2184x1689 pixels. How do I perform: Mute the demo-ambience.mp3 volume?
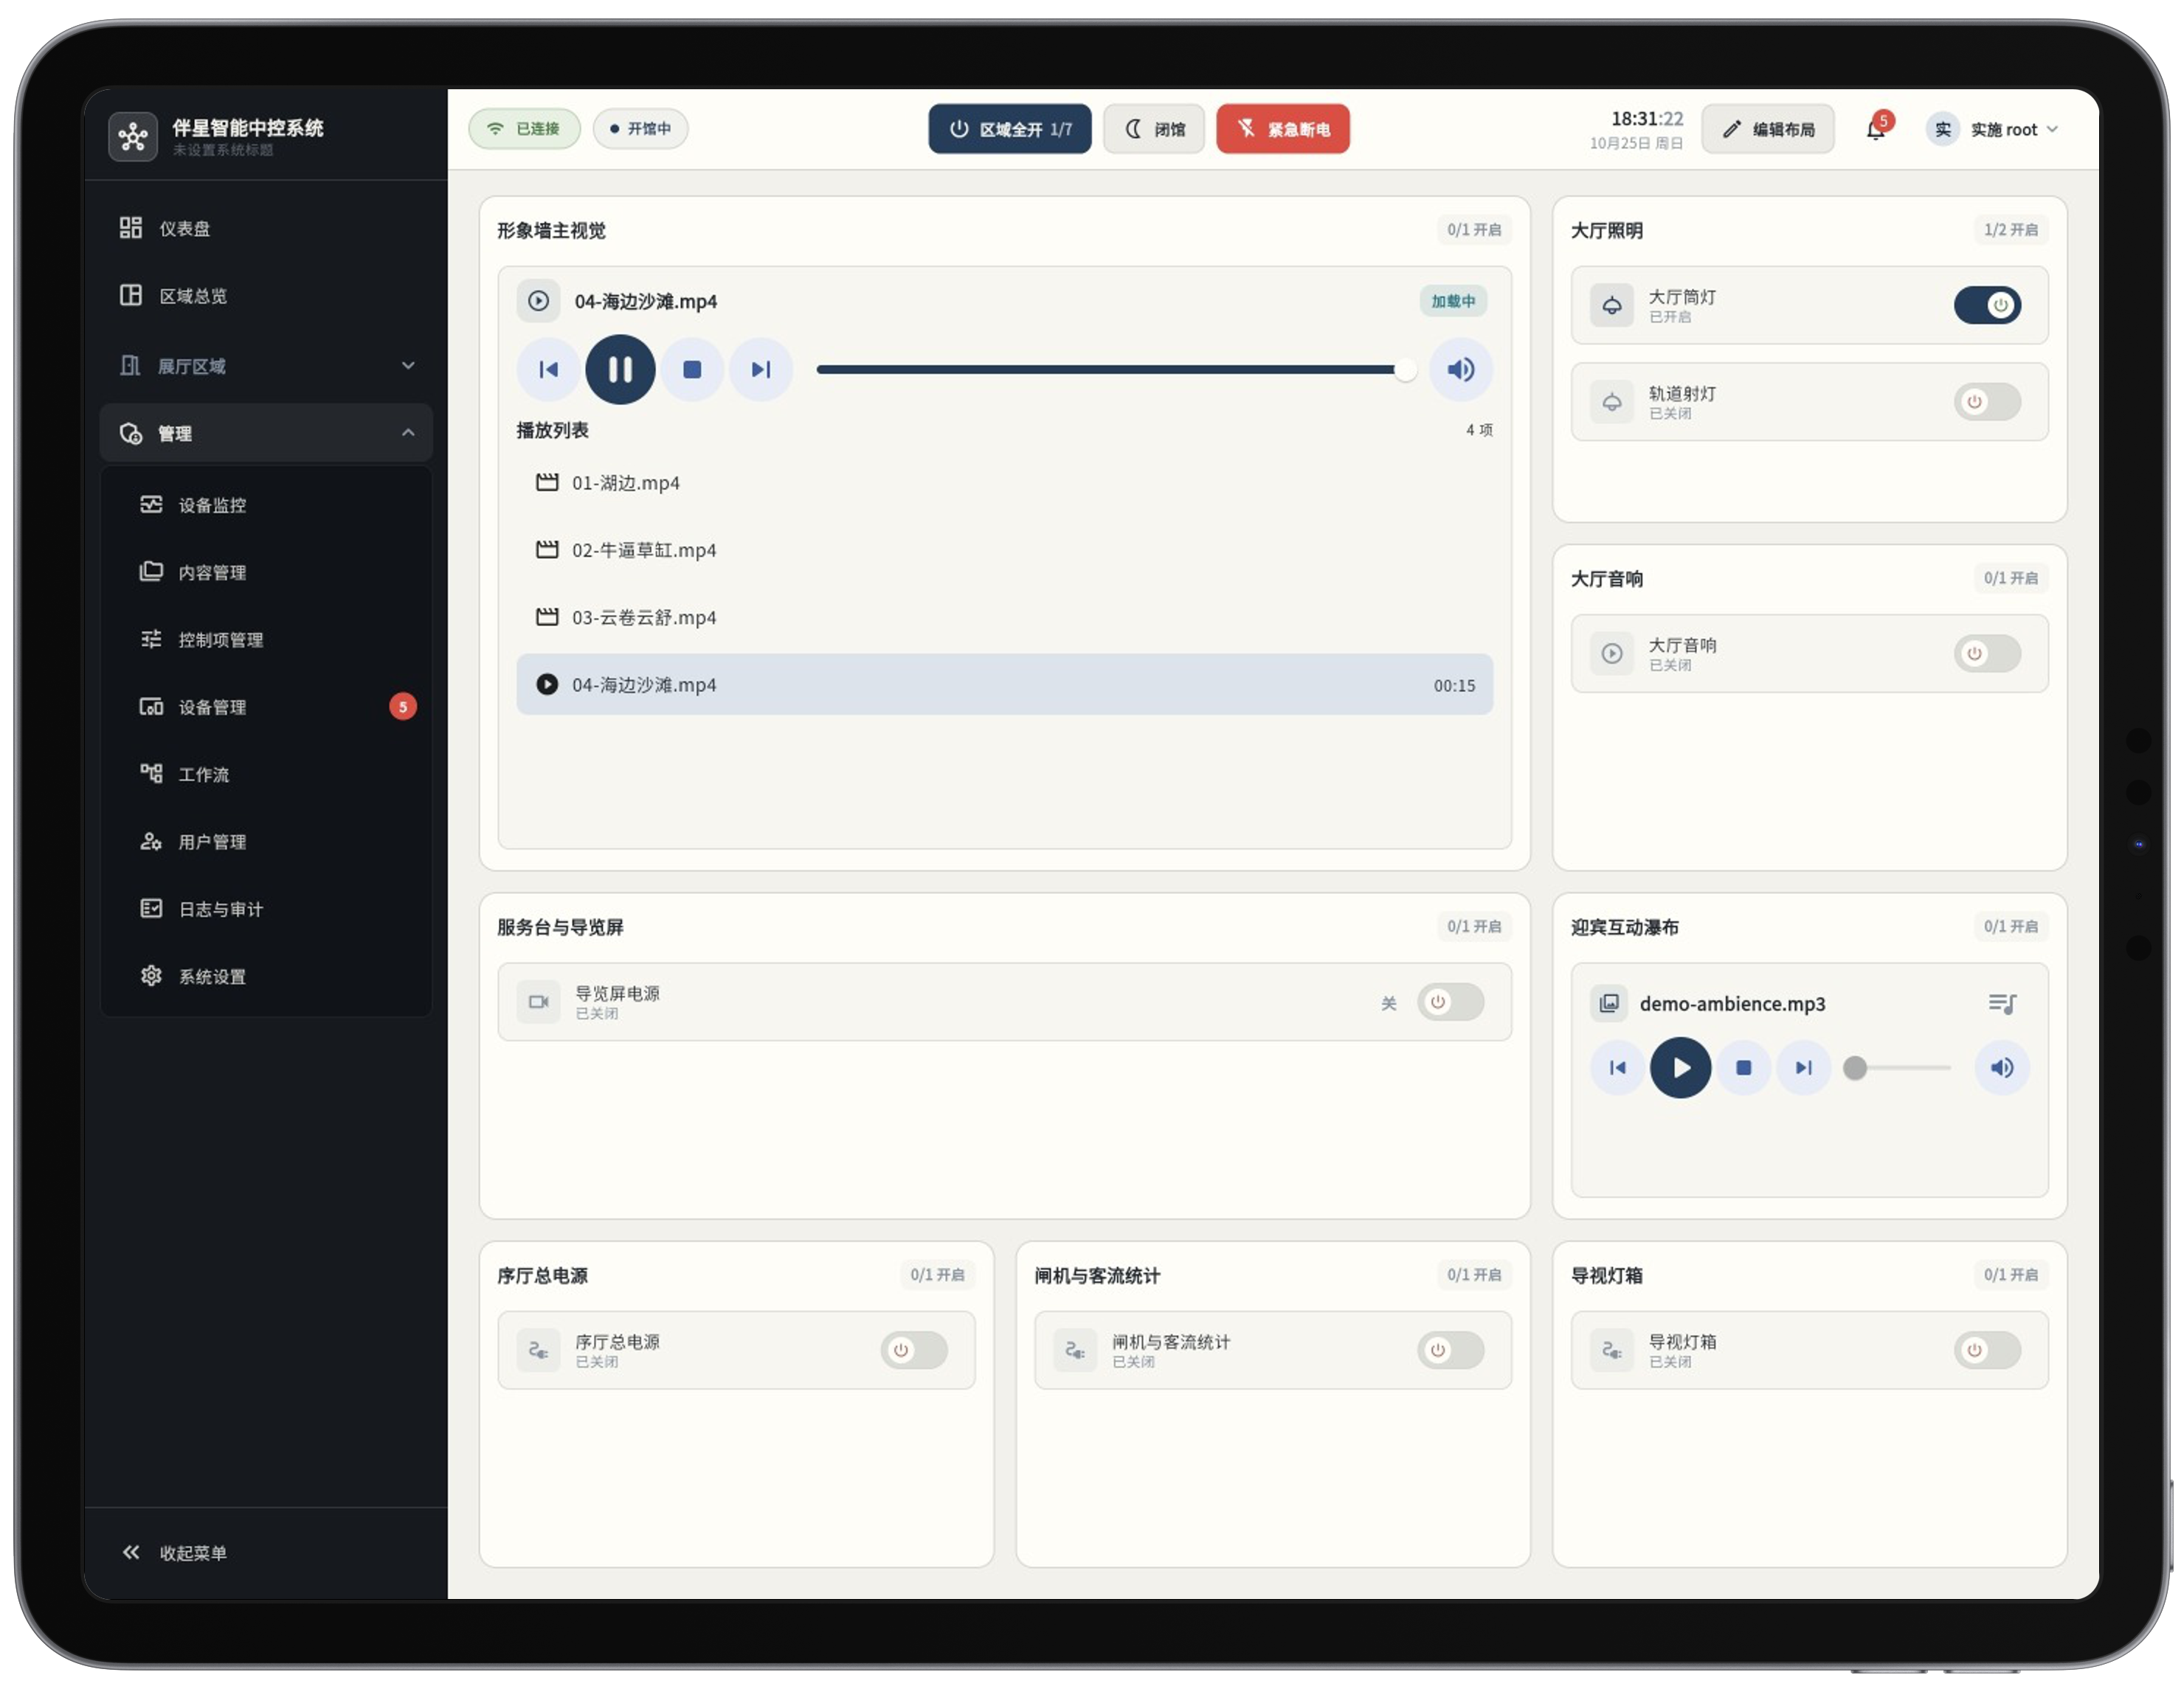click(x=2002, y=1067)
